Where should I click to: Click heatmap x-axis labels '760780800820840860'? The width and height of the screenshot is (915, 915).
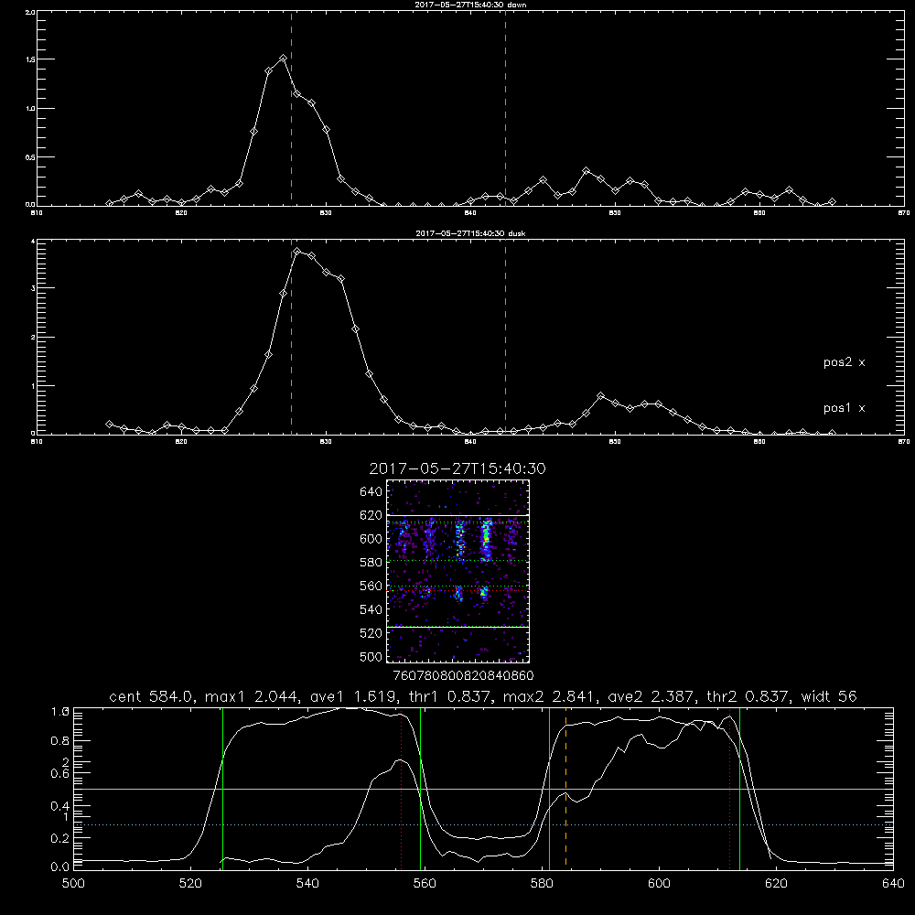pyautogui.click(x=463, y=676)
